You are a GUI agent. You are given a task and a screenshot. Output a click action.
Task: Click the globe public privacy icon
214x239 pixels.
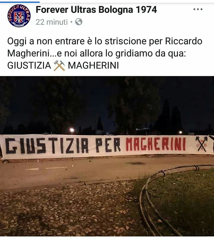pos(79,22)
